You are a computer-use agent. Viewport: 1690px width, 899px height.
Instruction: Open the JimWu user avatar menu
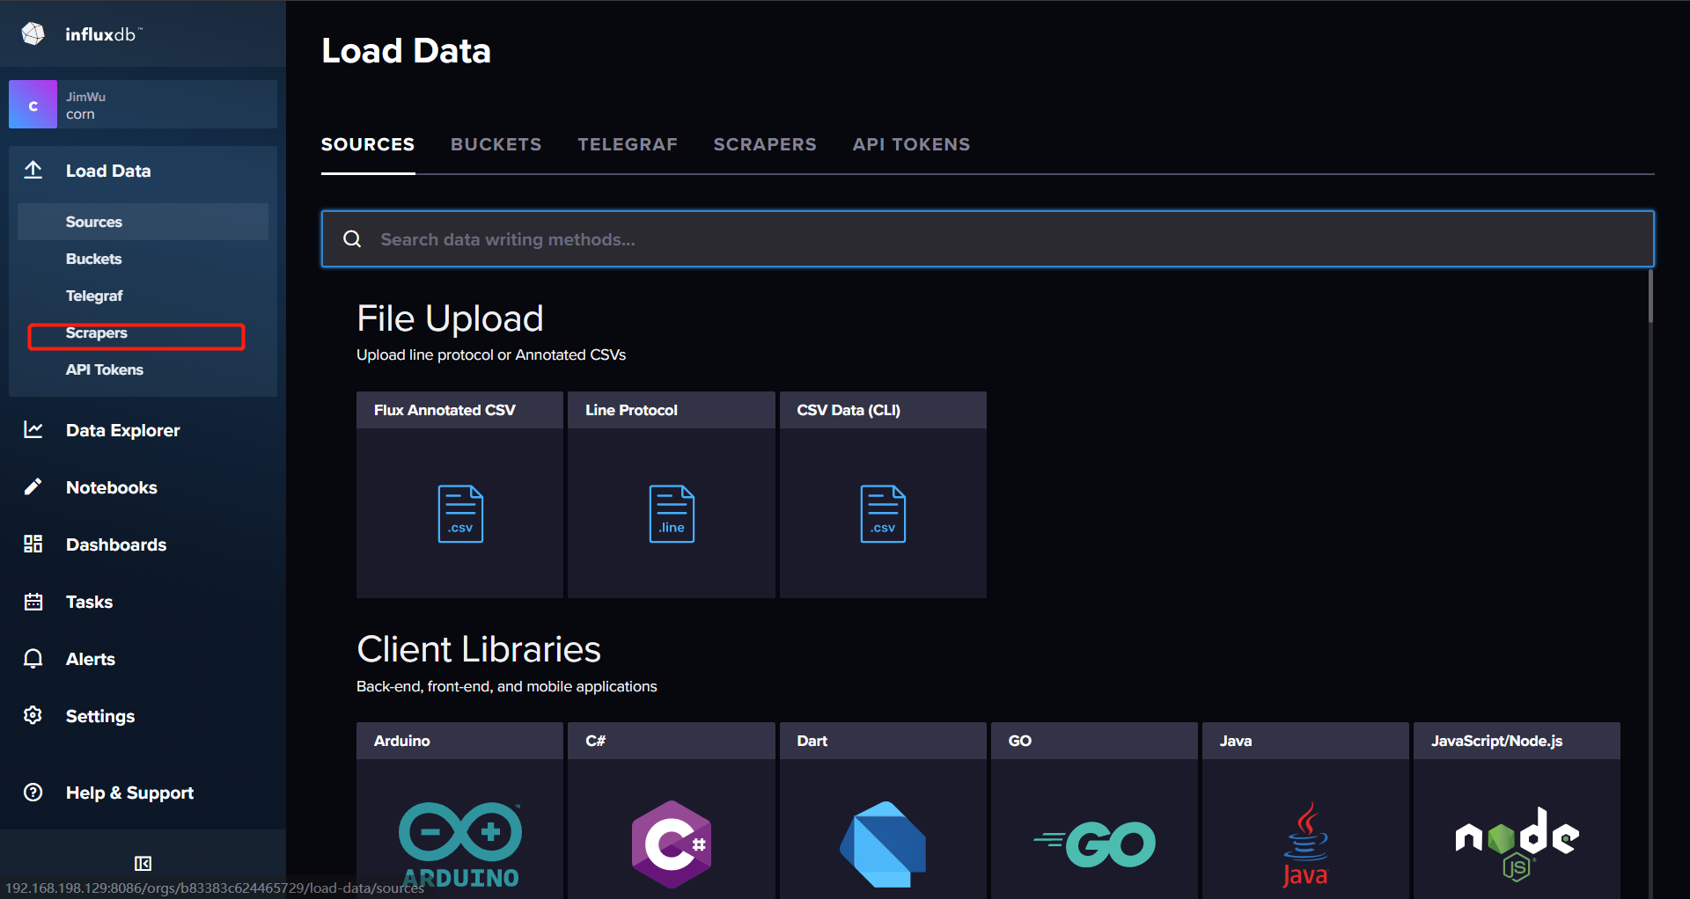coord(33,105)
